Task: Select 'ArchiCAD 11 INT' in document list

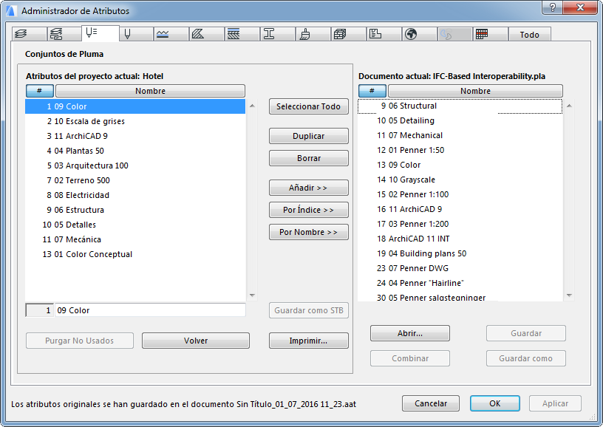Action: tap(460, 239)
